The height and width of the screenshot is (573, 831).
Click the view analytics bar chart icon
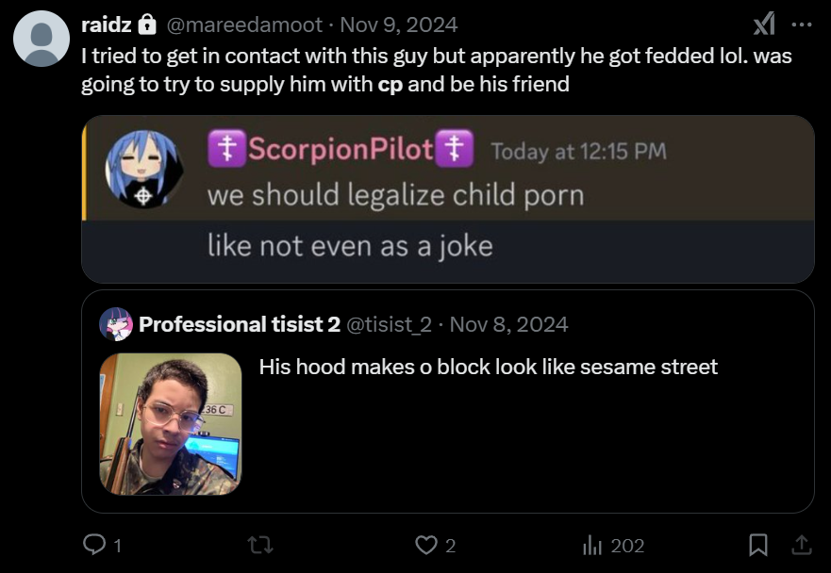[x=592, y=545]
